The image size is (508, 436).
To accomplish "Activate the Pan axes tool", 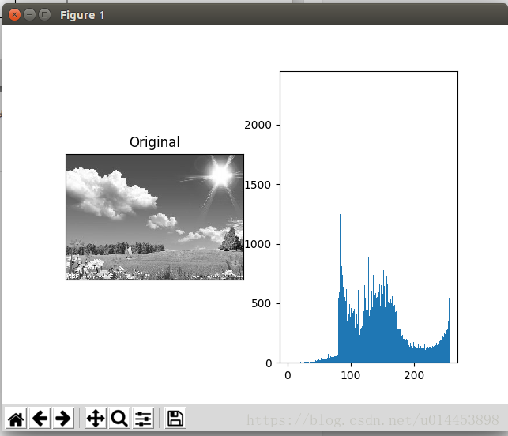I will click(x=96, y=418).
